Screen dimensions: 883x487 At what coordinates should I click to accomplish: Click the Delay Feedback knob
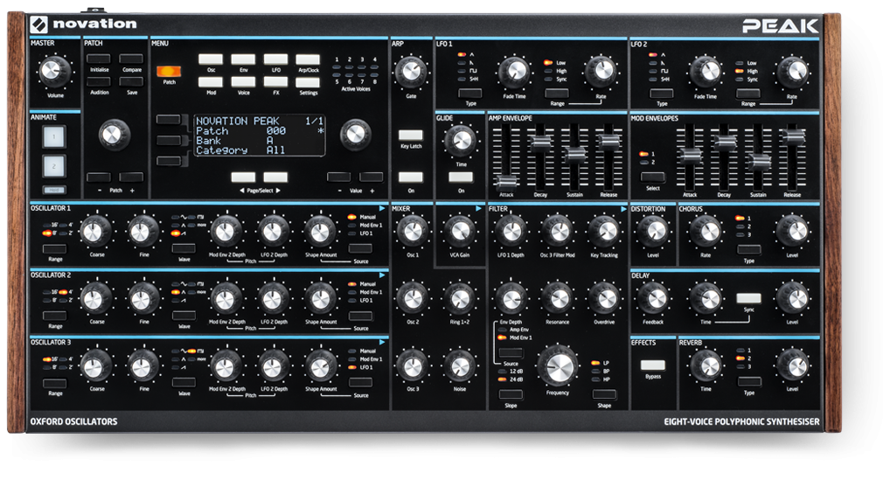coord(653,298)
